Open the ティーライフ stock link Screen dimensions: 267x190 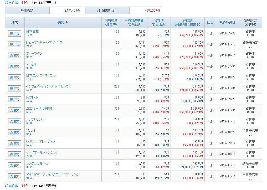point(34,53)
